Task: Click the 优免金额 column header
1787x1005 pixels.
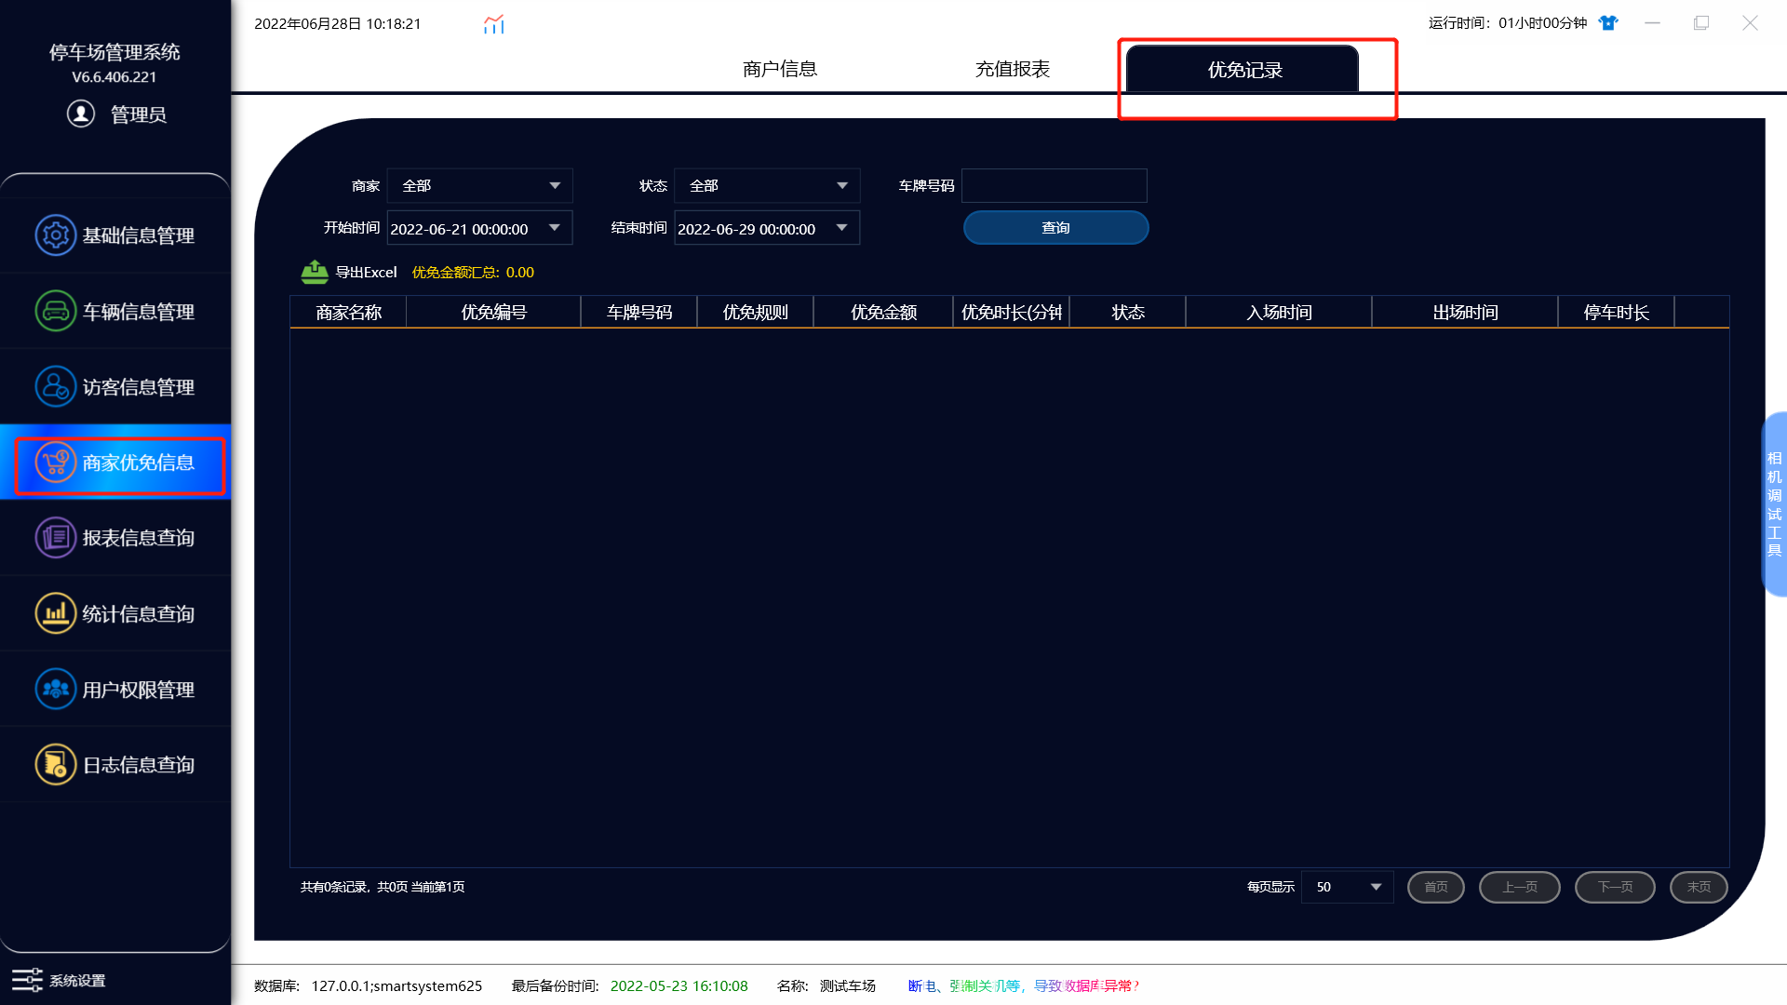Action: pyautogui.click(x=883, y=312)
